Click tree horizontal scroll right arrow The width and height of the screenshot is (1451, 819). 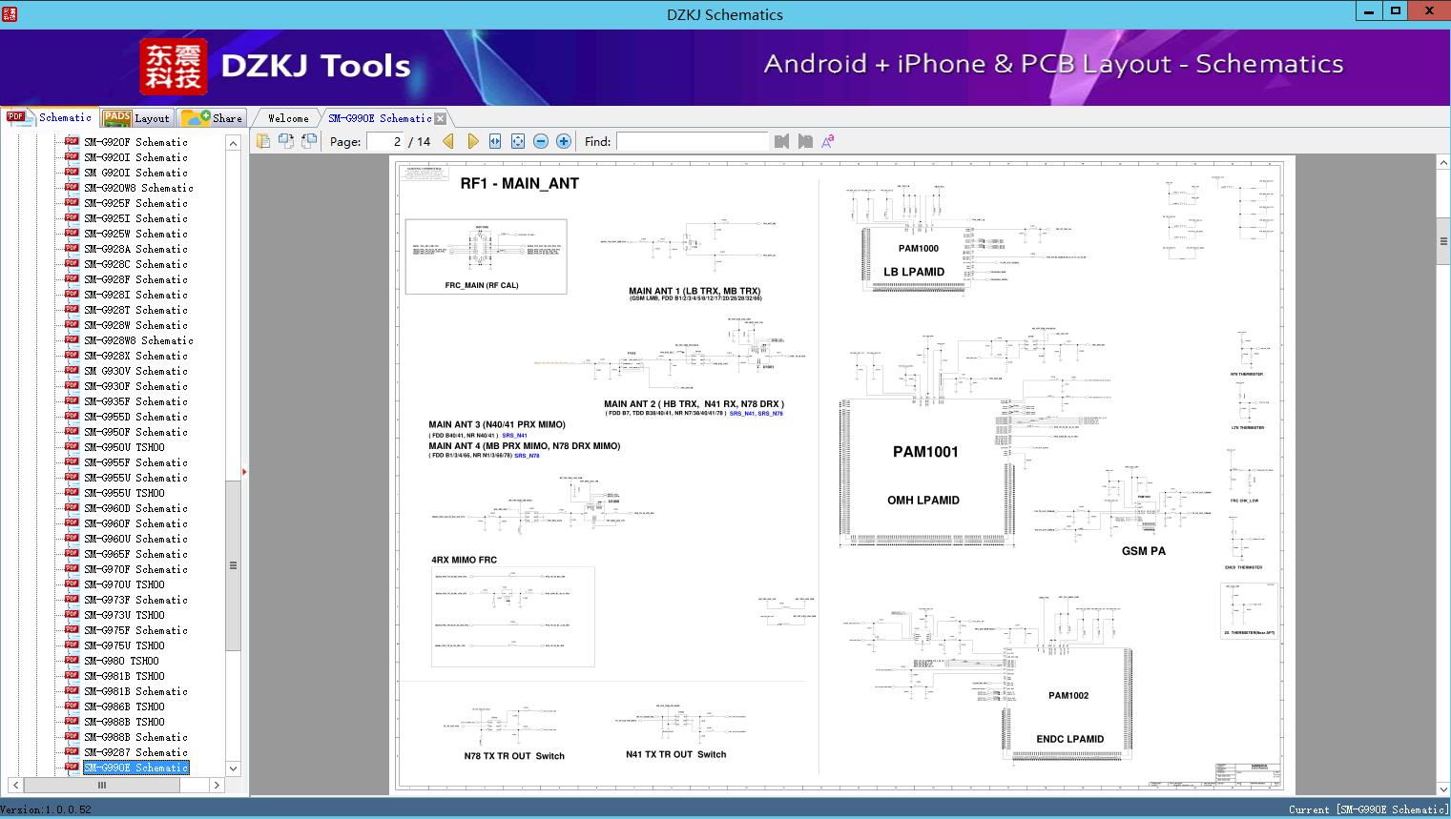click(x=217, y=786)
